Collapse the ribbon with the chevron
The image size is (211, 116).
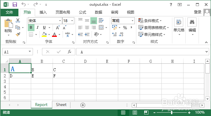click(206, 42)
